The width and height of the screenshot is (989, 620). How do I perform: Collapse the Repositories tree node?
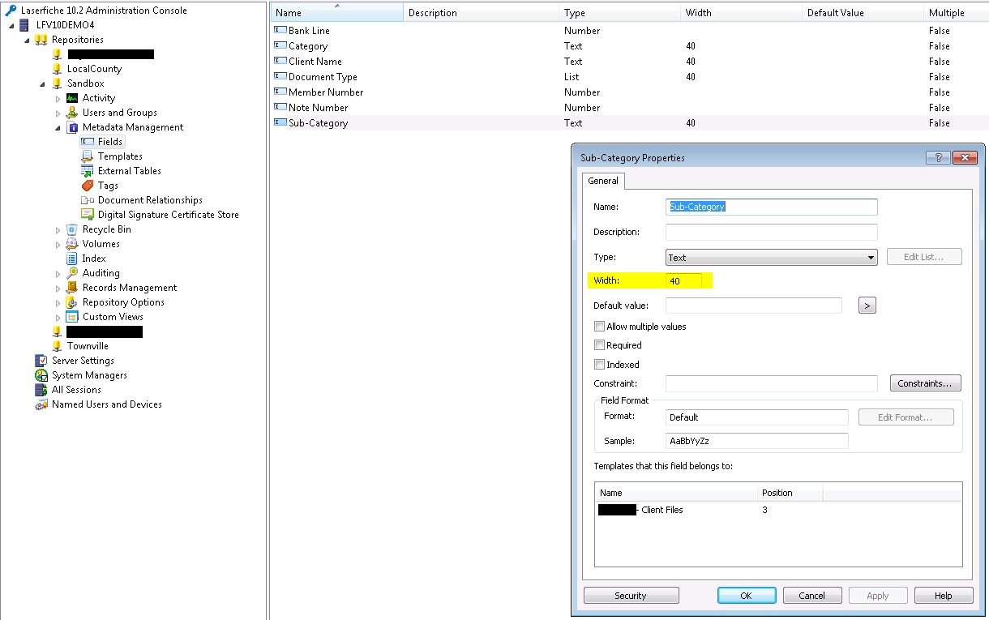(27, 40)
